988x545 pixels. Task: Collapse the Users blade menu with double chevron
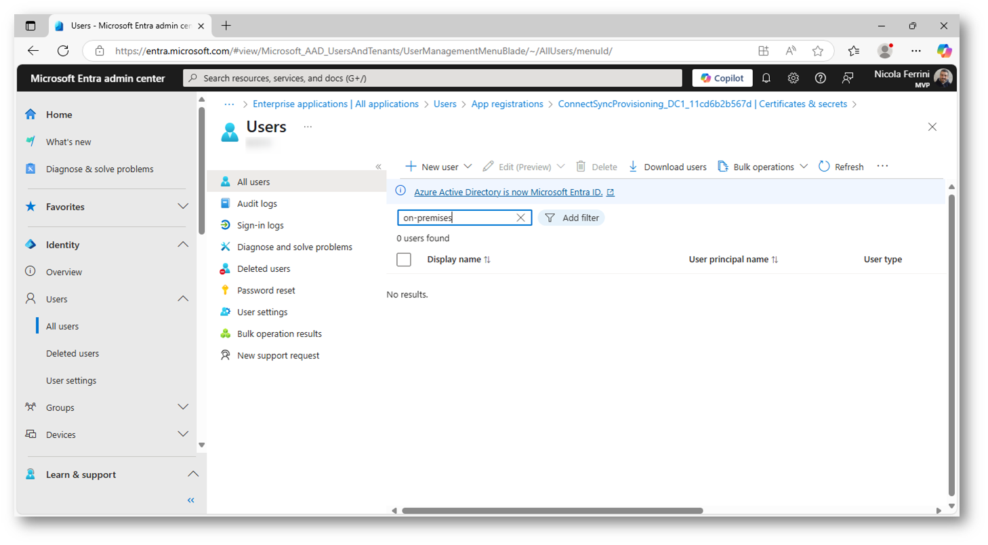tap(378, 167)
